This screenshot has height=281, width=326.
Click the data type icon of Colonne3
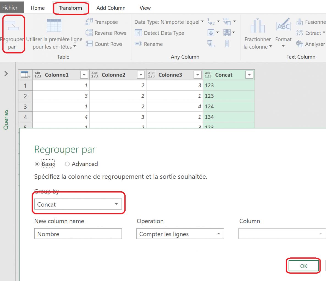click(x=151, y=75)
